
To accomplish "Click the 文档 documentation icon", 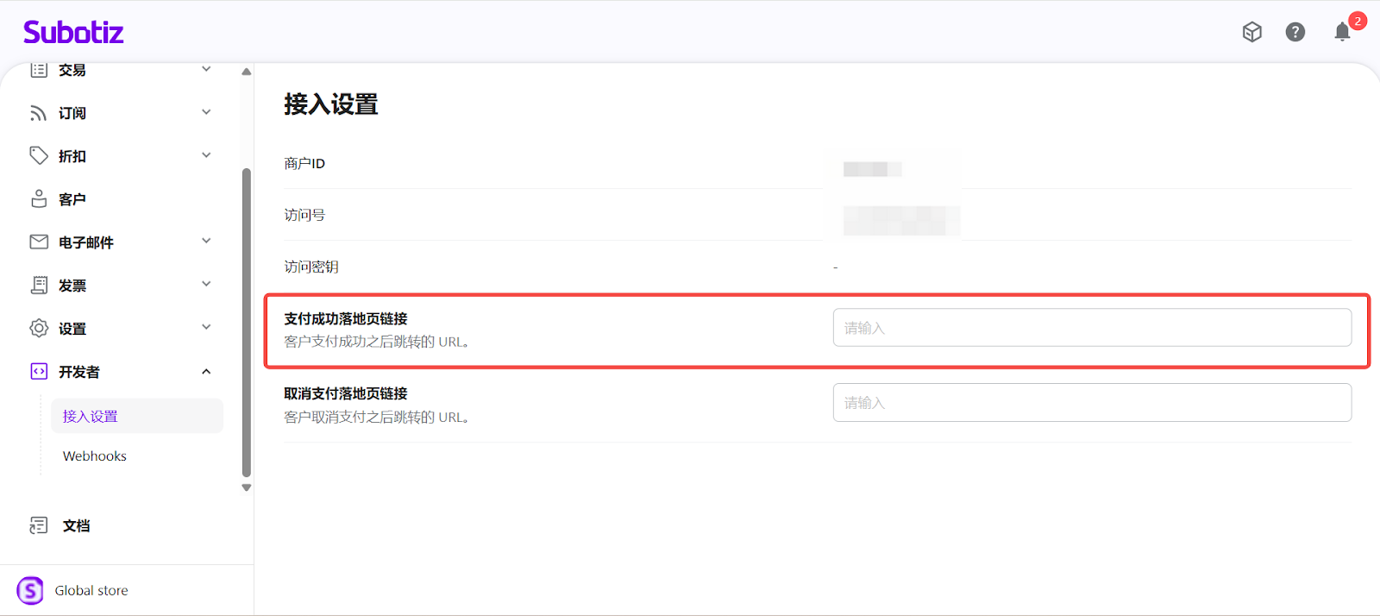I will click(39, 525).
